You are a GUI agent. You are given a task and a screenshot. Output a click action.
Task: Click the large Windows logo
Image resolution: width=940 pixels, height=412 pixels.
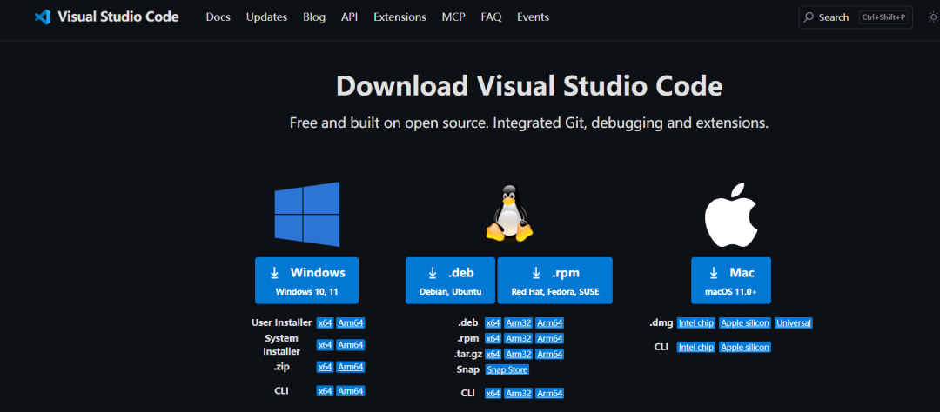click(x=307, y=215)
